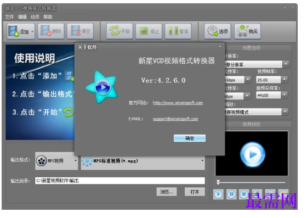Open the 文件 menu

click(9, 17)
